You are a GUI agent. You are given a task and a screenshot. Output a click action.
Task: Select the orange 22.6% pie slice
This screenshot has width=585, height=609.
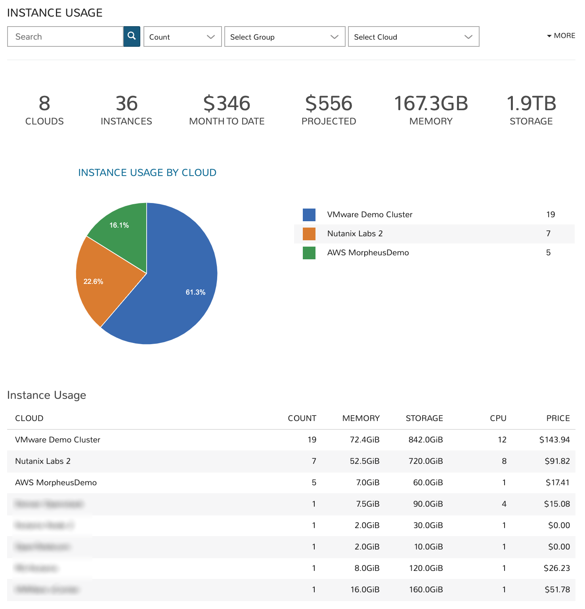[x=97, y=282]
